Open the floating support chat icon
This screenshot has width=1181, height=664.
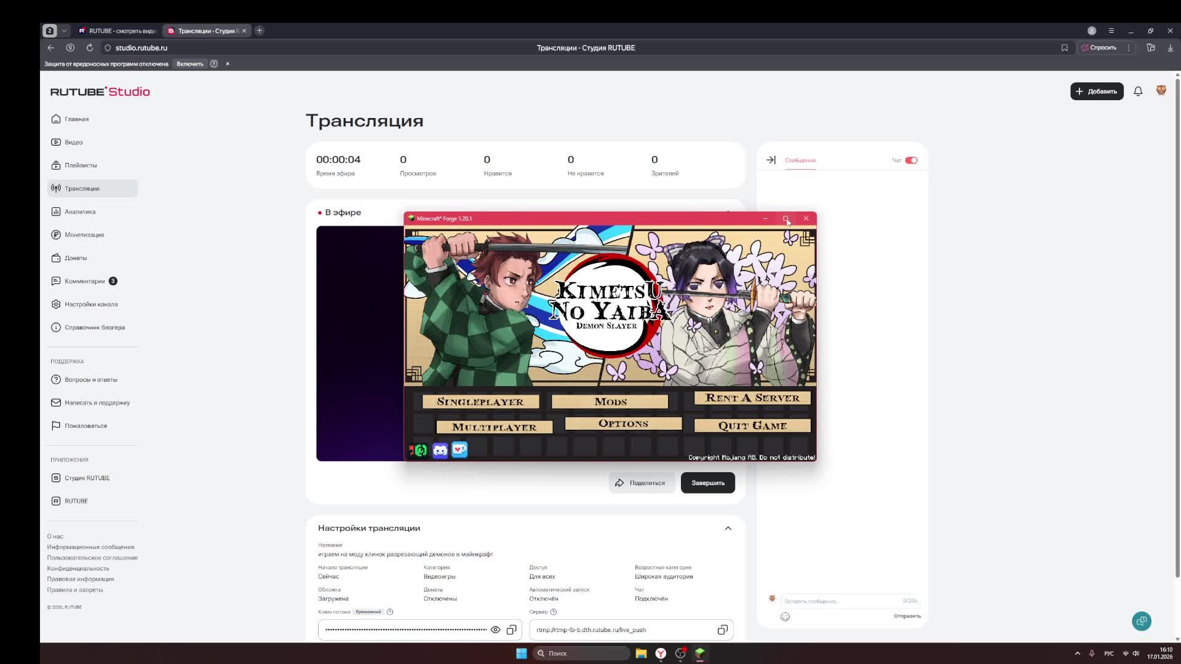coord(1142,621)
